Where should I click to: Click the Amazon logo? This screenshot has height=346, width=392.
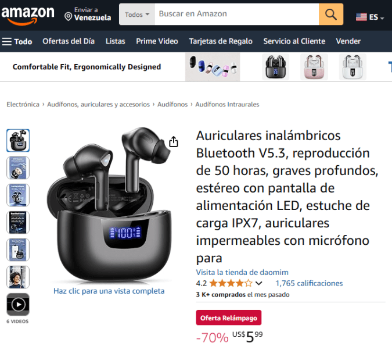tap(28, 15)
